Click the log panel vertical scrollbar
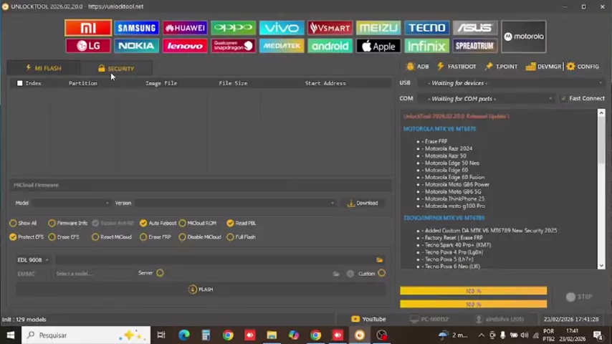 point(601,189)
